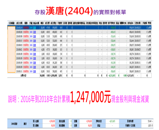This screenshot has width=159, height=130.
Task: Select the settlement date 2016/03/02
Action: click(x=138, y=32)
